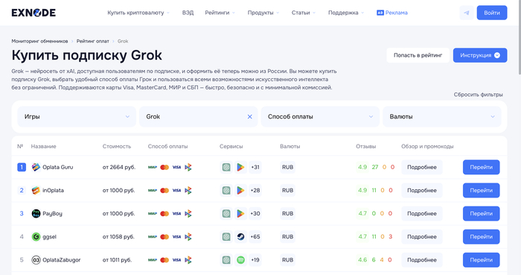This screenshot has height=275, width=521.
Task: Show +65 more services for ggsel
Action: tap(255, 237)
